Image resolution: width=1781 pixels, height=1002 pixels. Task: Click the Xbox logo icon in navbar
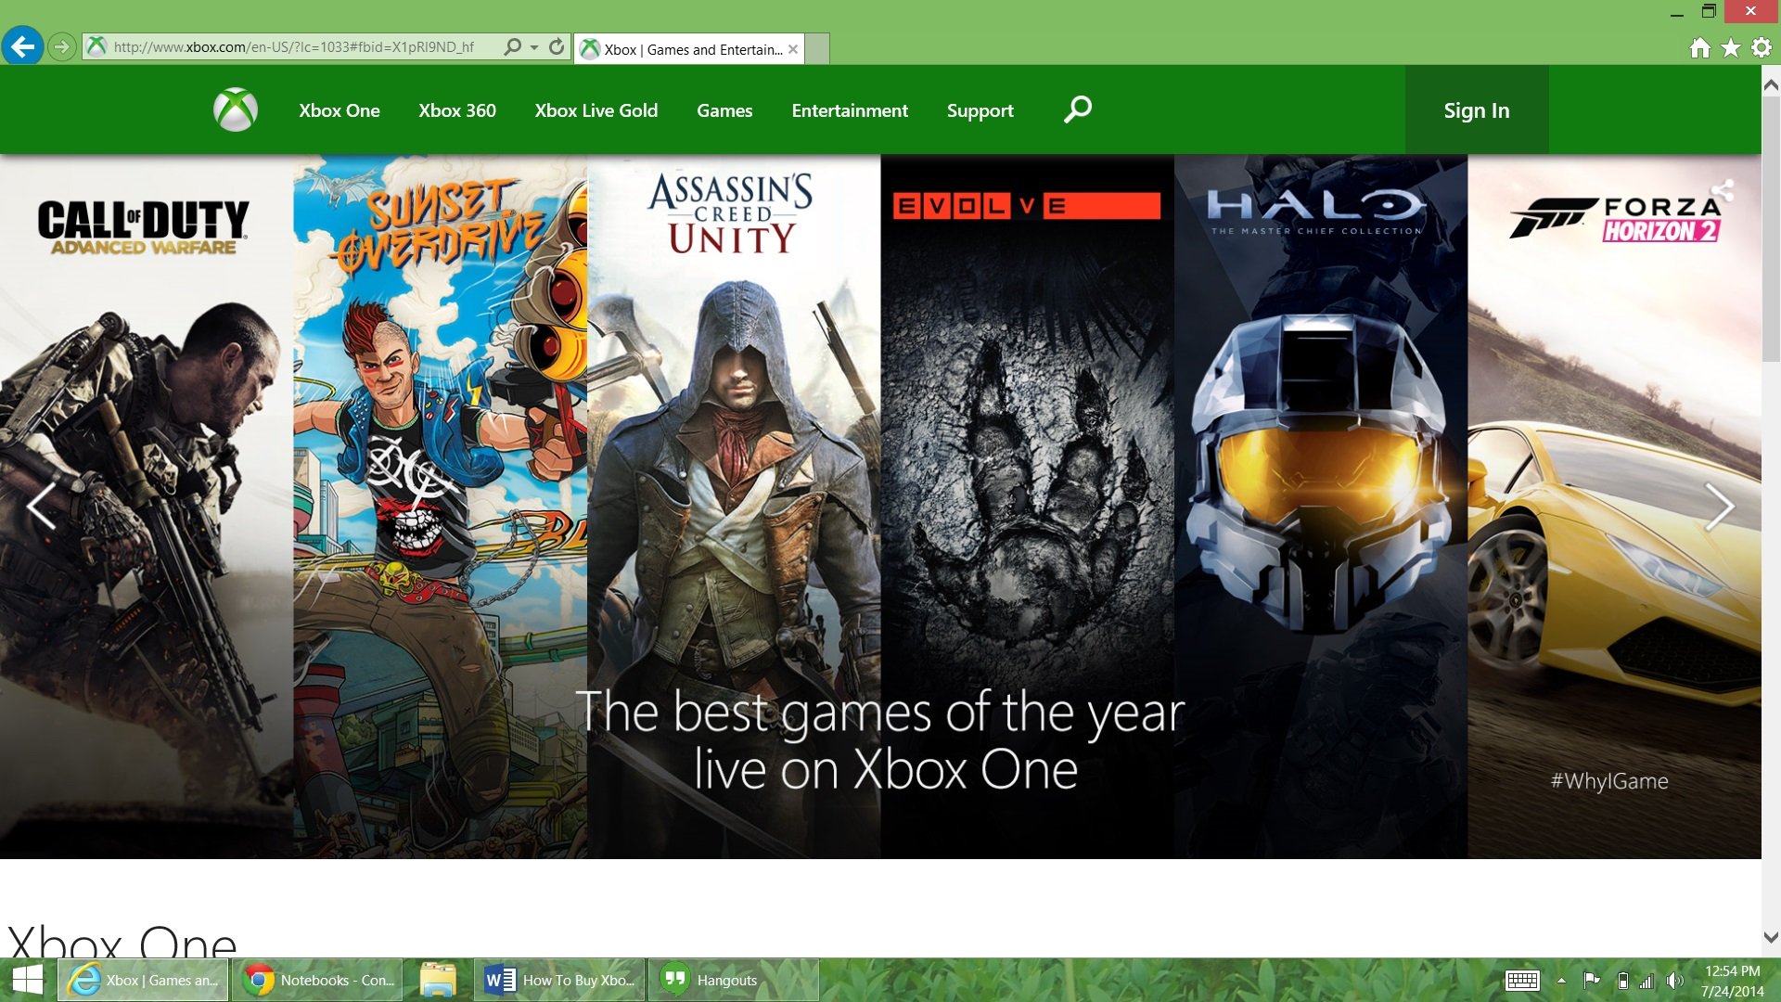click(x=237, y=109)
